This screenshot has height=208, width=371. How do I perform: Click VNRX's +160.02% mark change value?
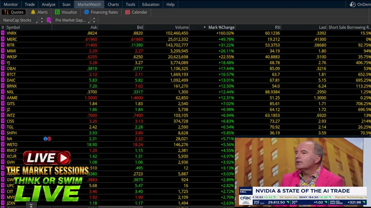(225, 33)
